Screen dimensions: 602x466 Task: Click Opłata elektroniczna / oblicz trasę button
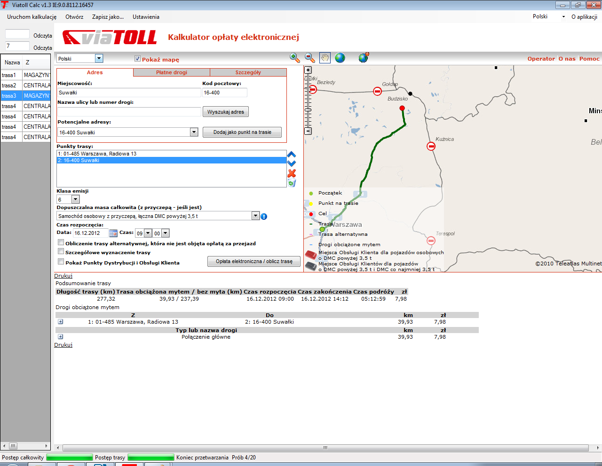point(254,261)
